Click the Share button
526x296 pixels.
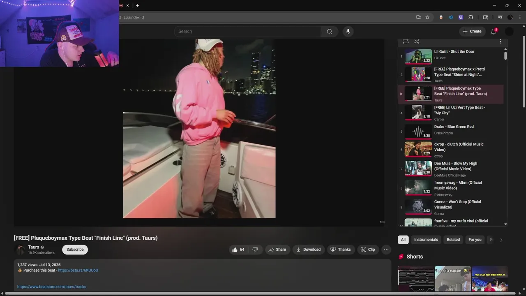tap(277, 250)
